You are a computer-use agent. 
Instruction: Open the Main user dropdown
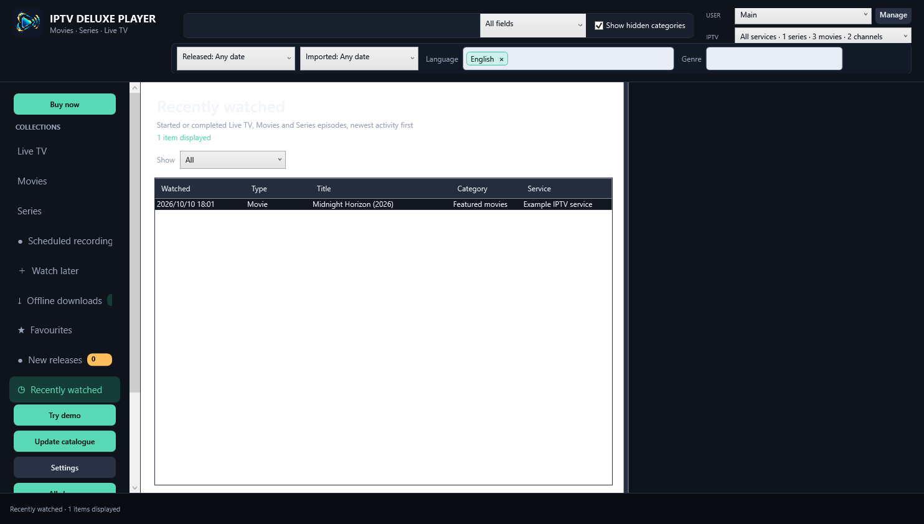pos(803,16)
